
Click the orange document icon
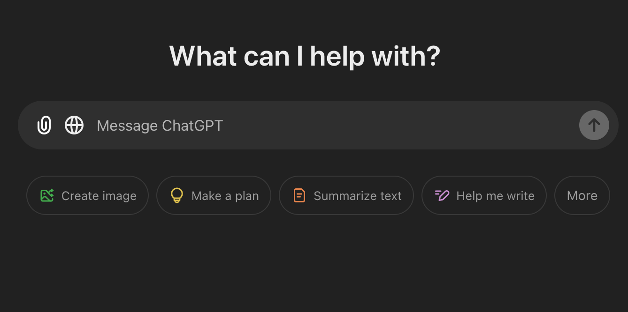pyautogui.click(x=299, y=195)
